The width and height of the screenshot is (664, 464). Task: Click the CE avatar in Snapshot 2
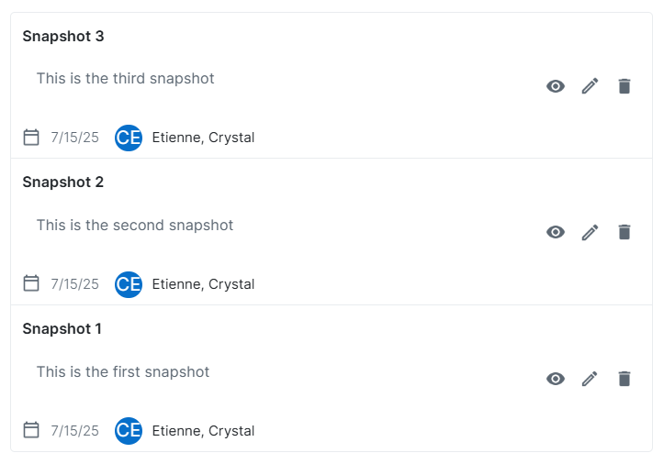129,284
